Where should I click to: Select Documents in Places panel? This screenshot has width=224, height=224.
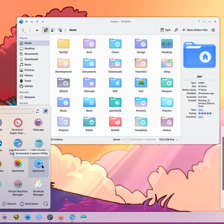coord(34,54)
